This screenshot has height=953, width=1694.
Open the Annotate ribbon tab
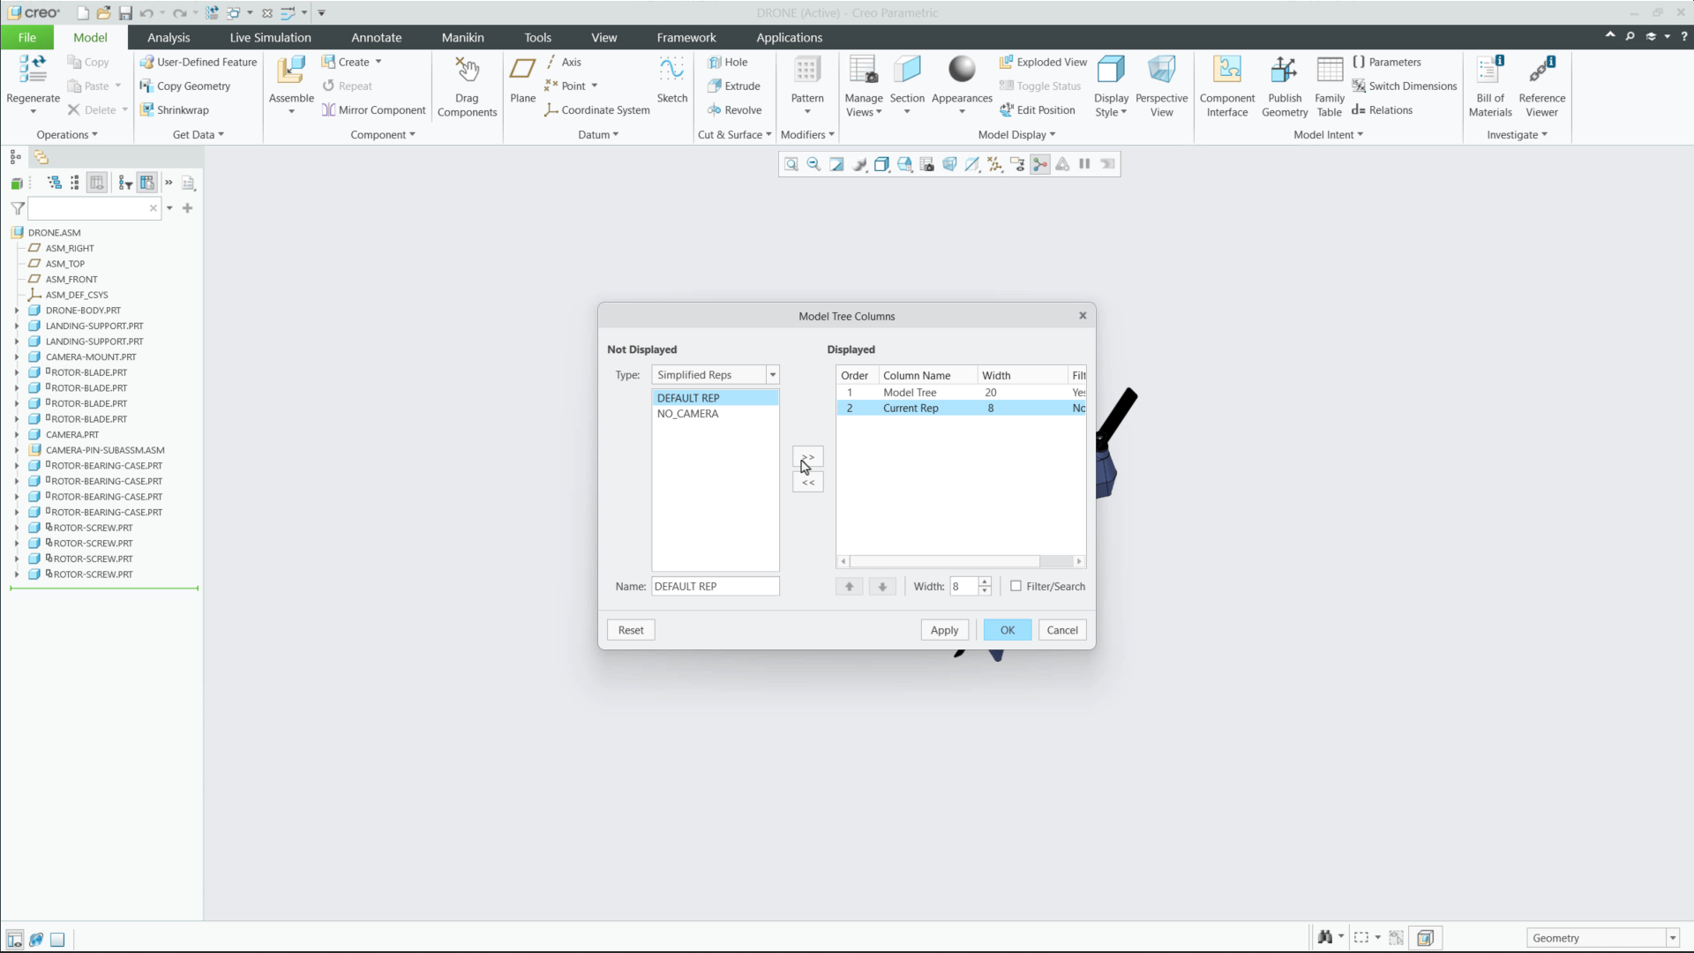tap(377, 37)
